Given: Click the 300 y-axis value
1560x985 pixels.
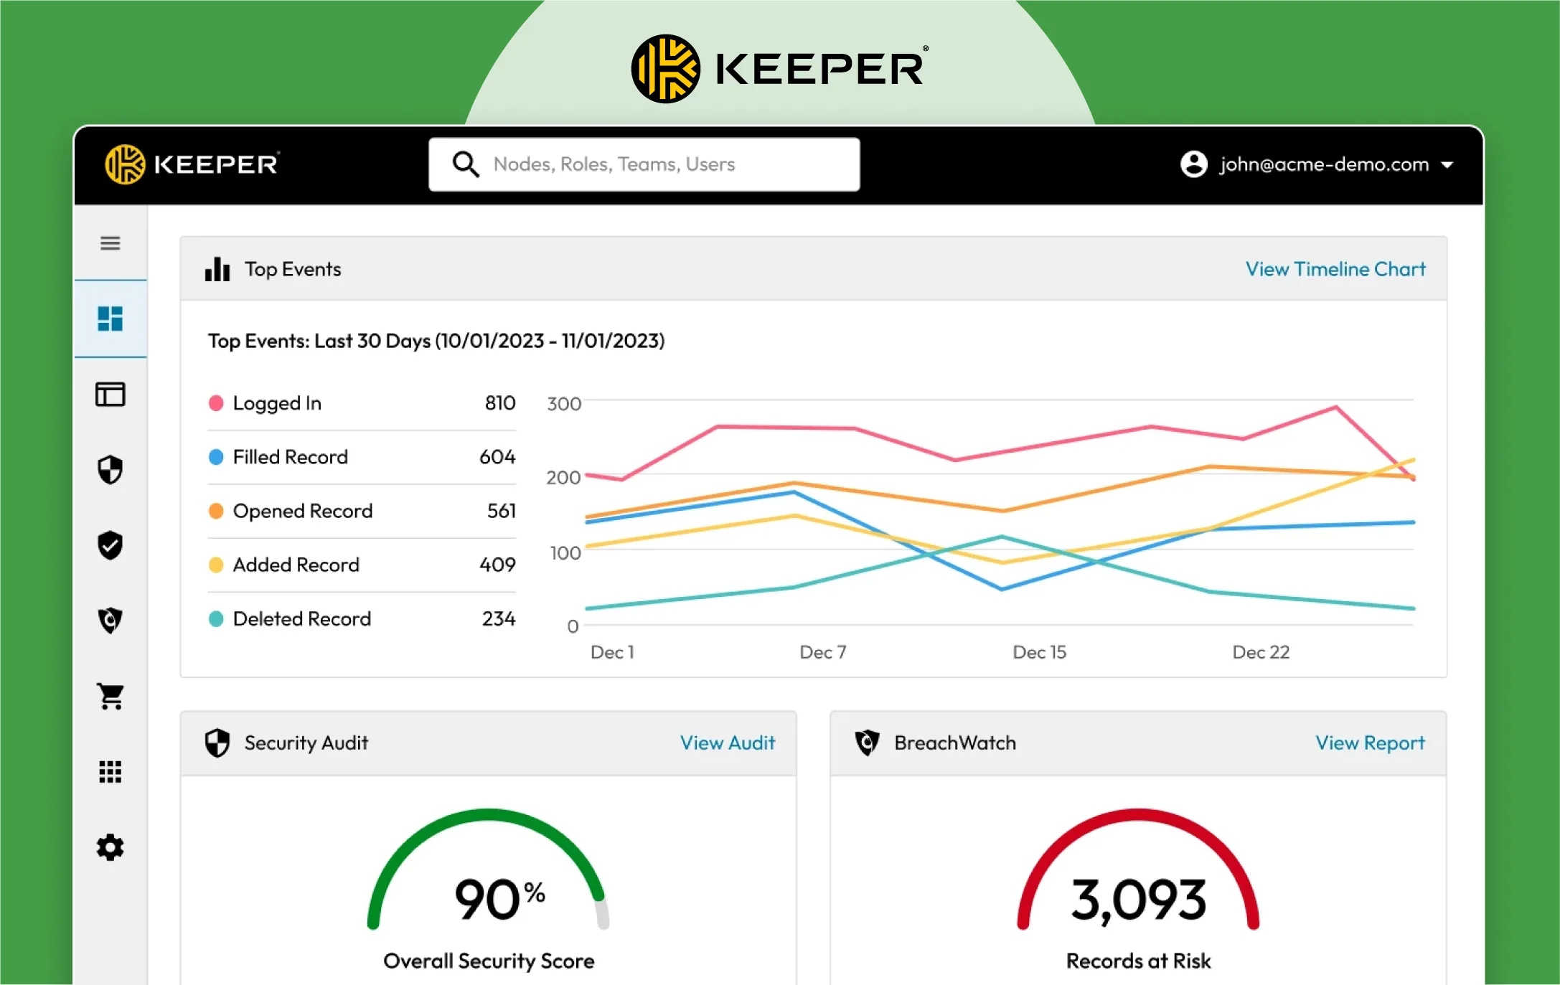Looking at the screenshot, I should 564,404.
